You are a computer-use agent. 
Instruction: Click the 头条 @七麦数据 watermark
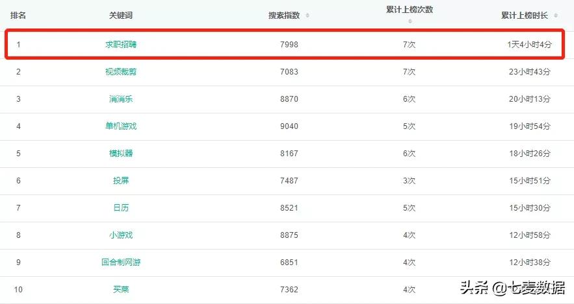coord(512,287)
